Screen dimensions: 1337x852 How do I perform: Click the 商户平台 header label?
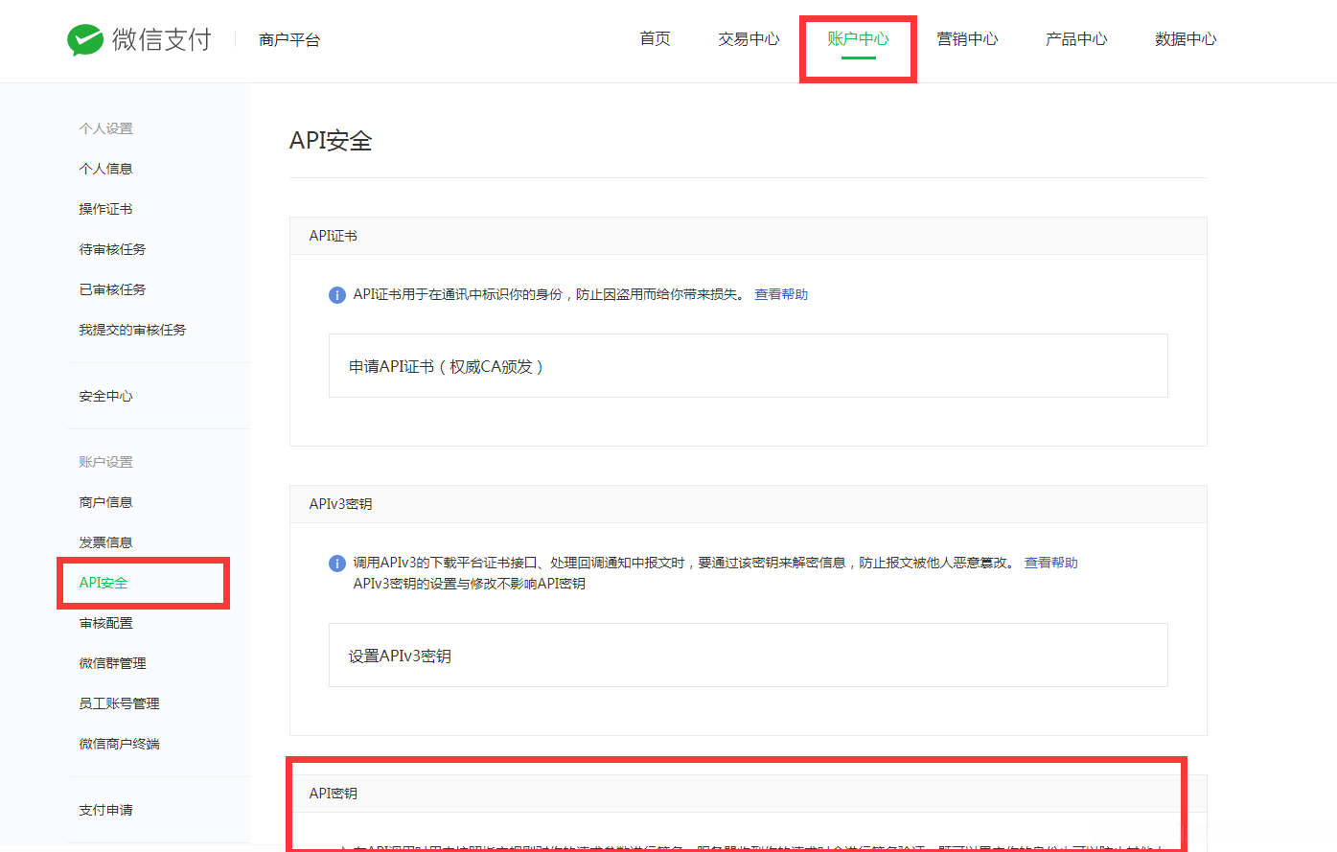pos(289,40)
